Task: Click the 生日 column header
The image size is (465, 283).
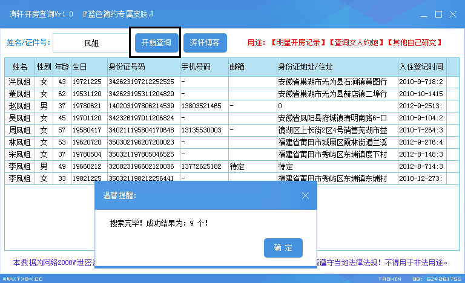Action: (x=89, y=67)
